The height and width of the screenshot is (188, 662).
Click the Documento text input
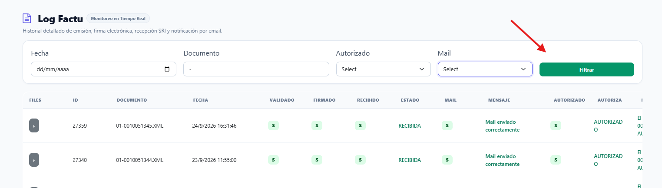click(256, 69)
